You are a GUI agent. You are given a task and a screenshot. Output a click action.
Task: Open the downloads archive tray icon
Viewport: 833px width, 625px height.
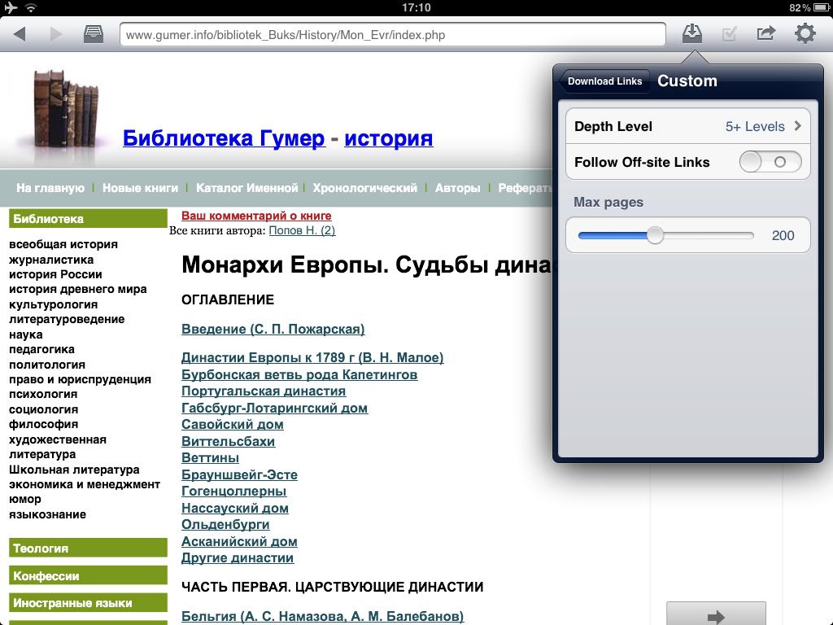94,34
